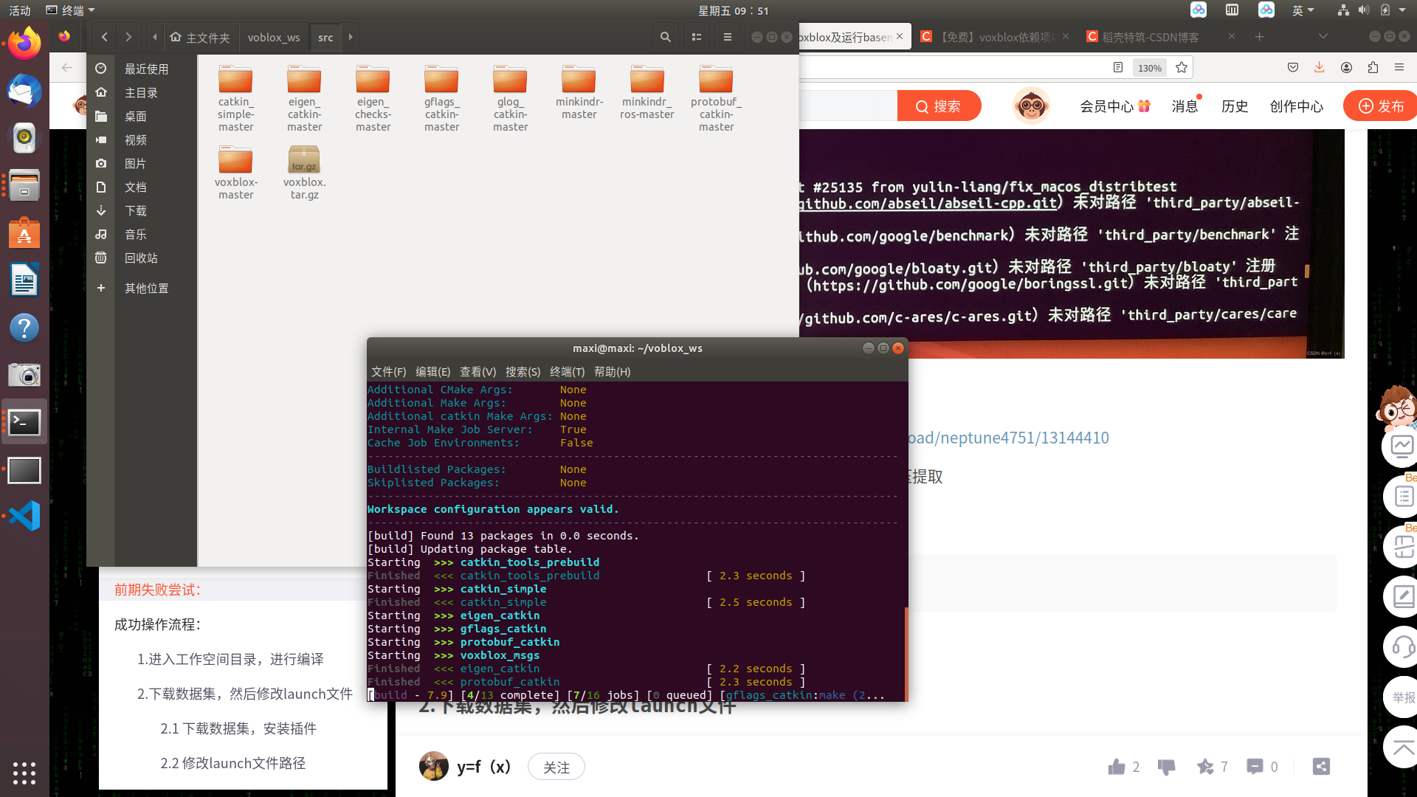Open the terminal 终端(T) menu
This screenshot has width=1417, height=797.
pyautogui.click(x=567, y=371)
